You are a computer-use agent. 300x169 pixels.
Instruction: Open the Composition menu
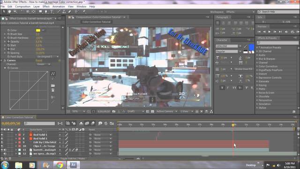pos(23,7)
